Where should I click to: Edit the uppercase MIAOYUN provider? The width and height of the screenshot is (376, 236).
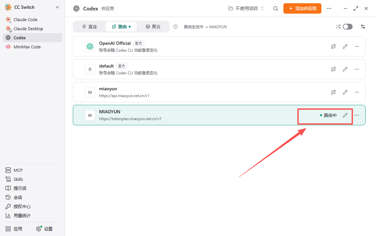point(345,115)
